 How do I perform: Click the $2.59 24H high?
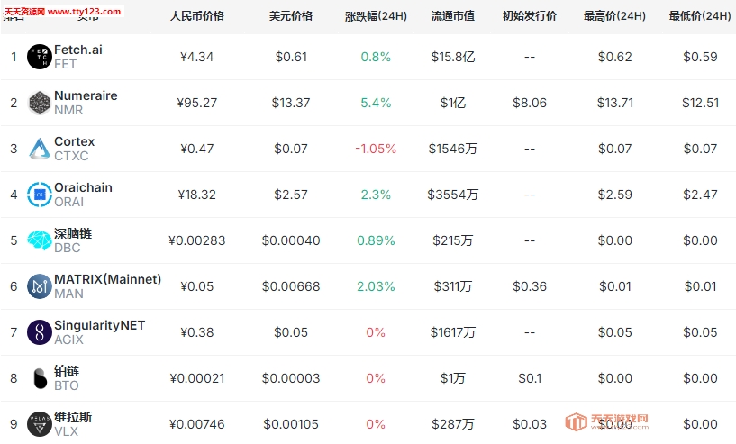pyautogui.click(x=615, y=195)
